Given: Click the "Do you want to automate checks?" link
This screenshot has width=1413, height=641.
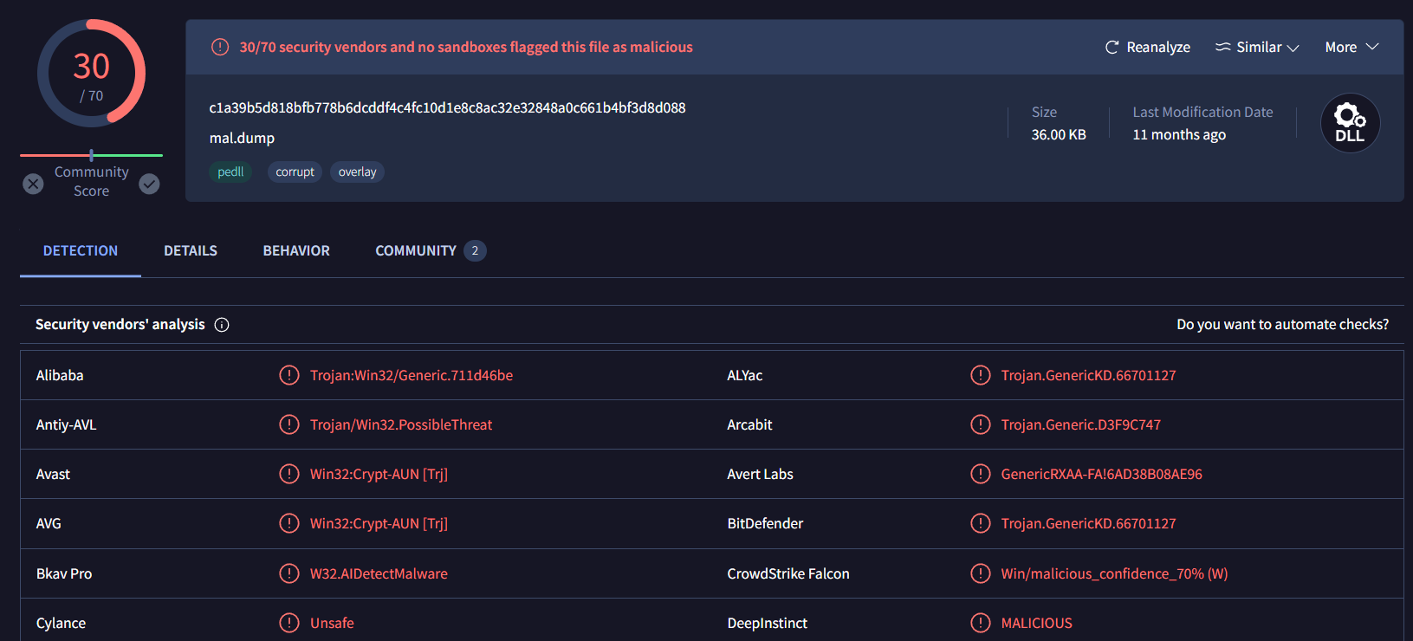Looking at the screenshot, I should [1281, 325].
